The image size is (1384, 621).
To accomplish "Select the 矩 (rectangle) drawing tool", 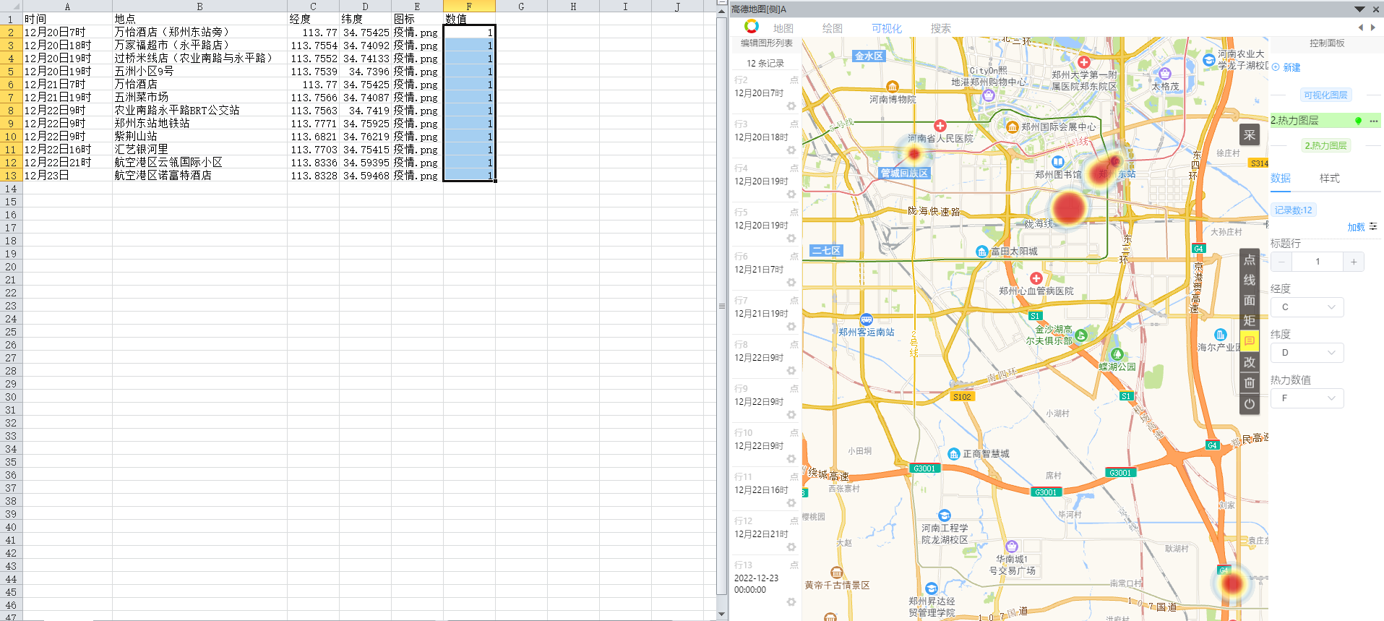I will coord(1250,321).
